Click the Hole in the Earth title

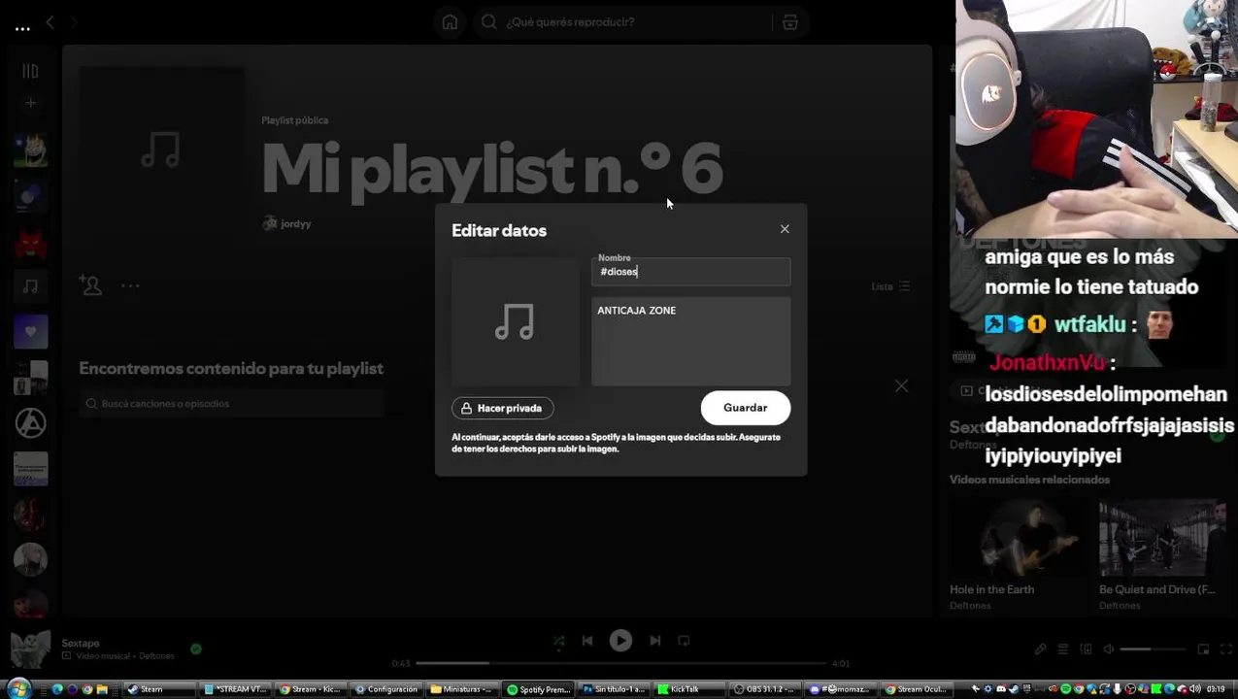pyautogui.click(x=991, y=590)
